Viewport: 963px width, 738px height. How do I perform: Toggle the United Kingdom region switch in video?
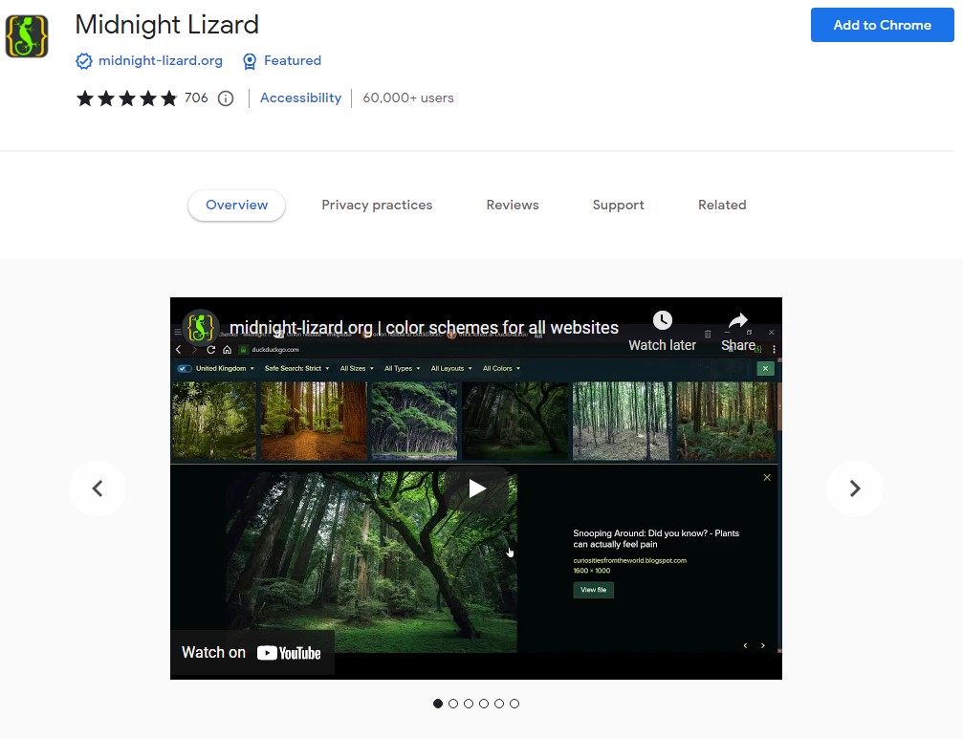click(x=185, y=368)
